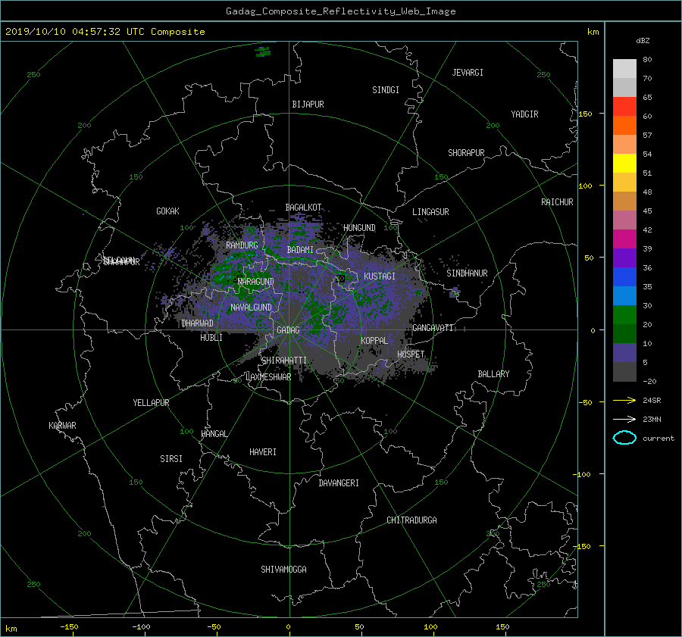Click the RAICHUR city label

(x=557, y=202)
